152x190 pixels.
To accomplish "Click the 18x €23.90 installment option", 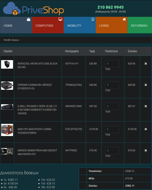I will [x=48, y=187].
